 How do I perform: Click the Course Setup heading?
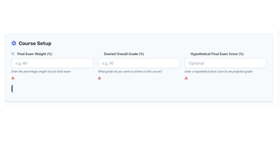click(35, 43)
